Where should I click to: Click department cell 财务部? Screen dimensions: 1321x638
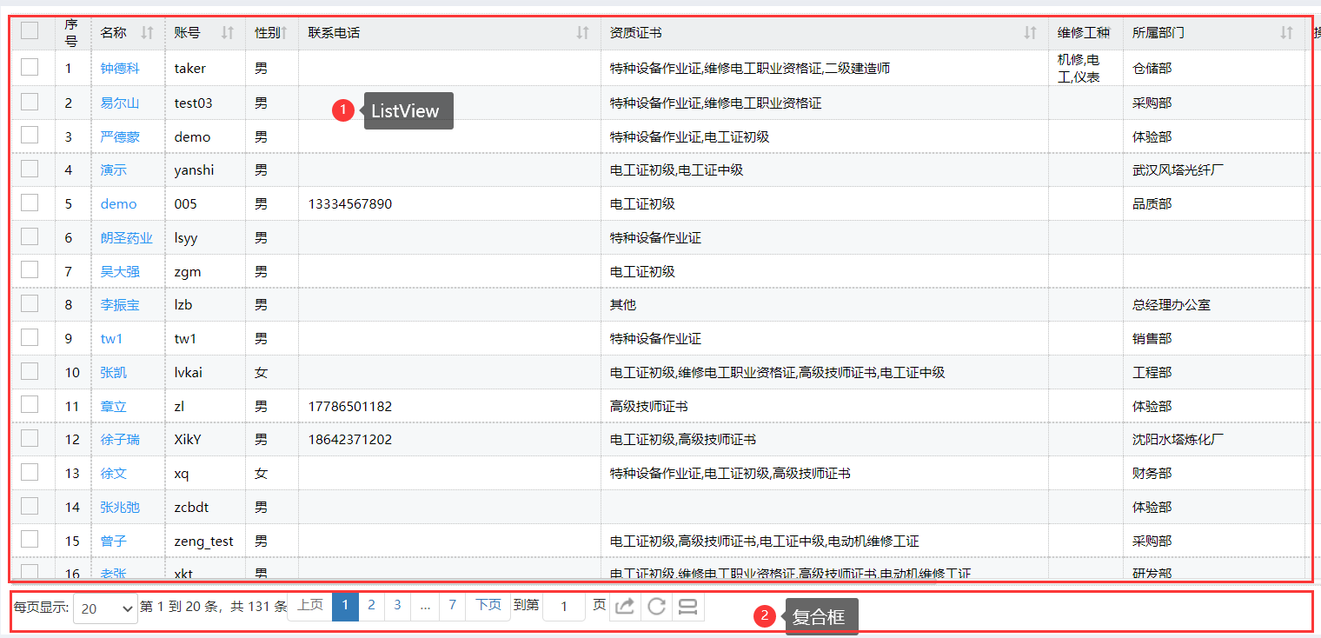pos(1152,474)
